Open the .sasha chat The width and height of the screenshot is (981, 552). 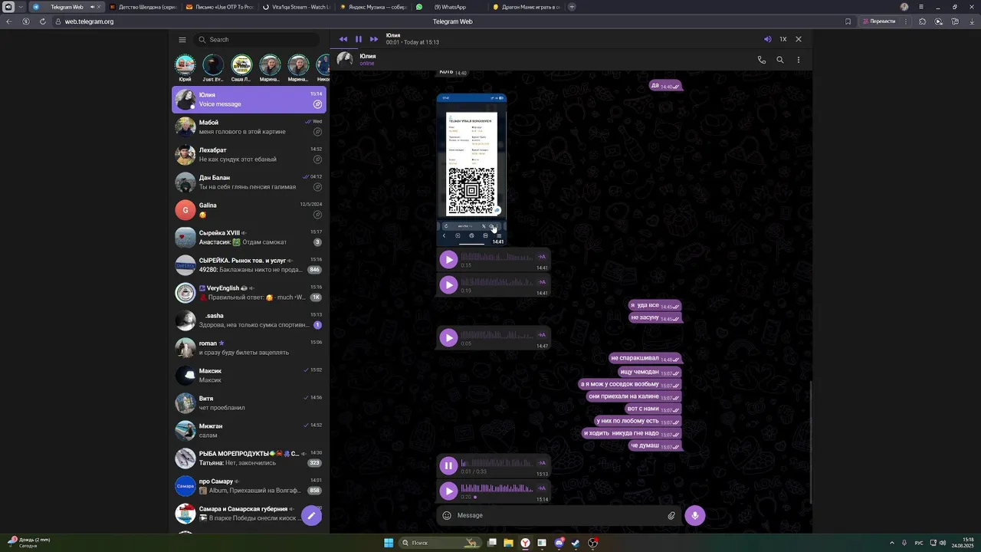[x=249, y=320]
